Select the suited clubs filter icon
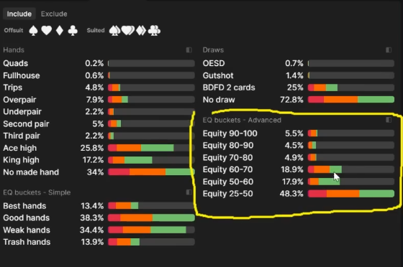The width and height of the screenshot is (403, 267). [154, 30]
